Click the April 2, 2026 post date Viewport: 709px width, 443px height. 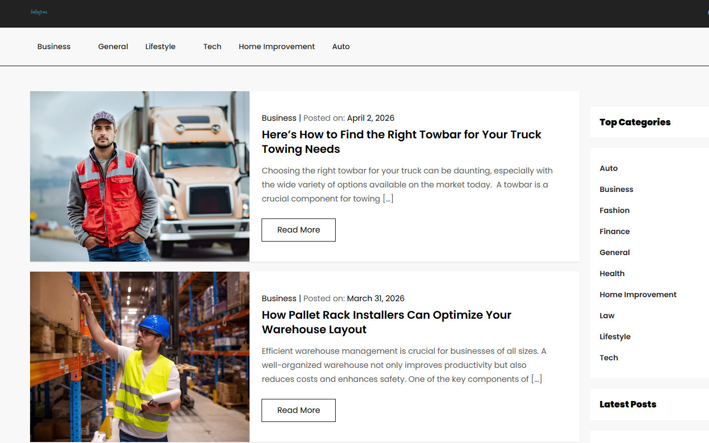point(371,118)
